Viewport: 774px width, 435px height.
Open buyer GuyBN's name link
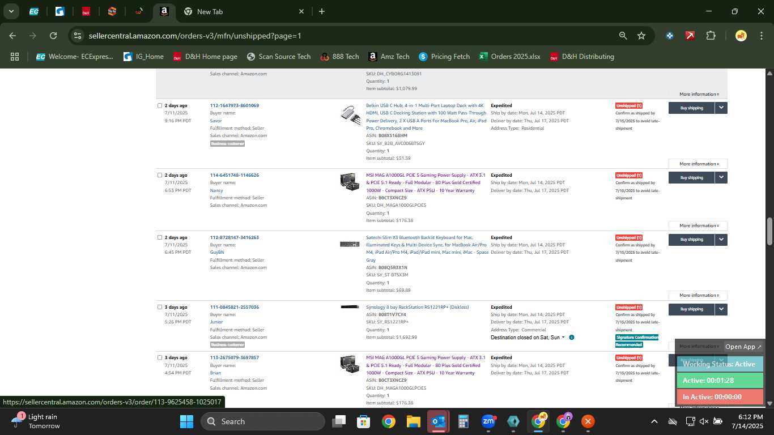tap(217, 252)
